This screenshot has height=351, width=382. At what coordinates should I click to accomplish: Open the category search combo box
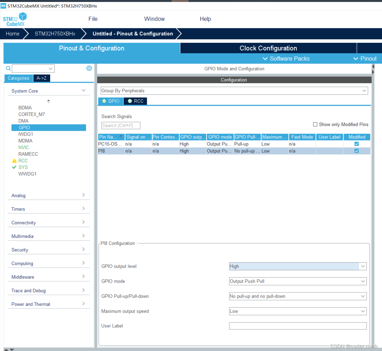(x=33, y=69)
